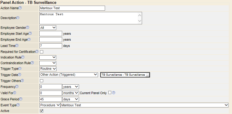Uncheck the Active checkbox

point(42,111)
